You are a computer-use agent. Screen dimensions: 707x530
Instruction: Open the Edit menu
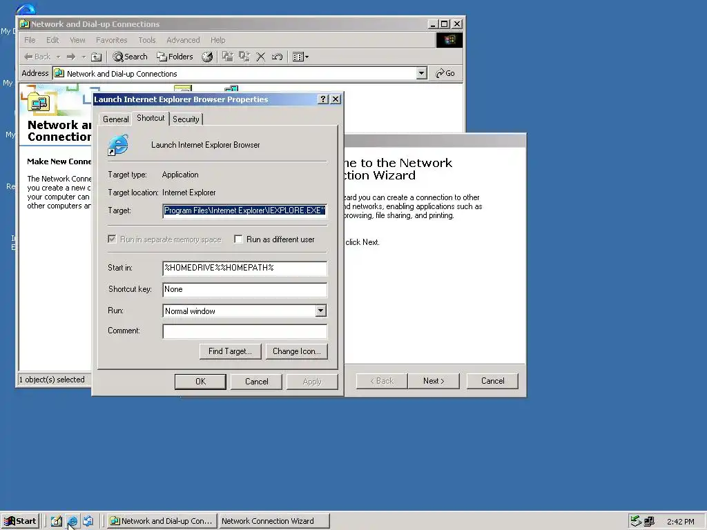pos(52,40)
